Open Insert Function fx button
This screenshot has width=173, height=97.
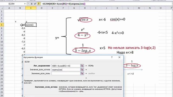point(39,4)
